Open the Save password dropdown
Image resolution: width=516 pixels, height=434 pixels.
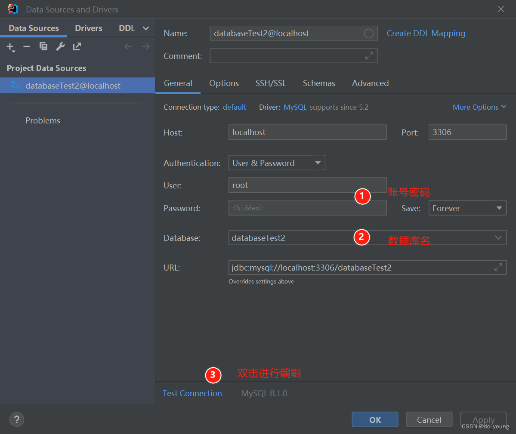(x=467, y=208)
